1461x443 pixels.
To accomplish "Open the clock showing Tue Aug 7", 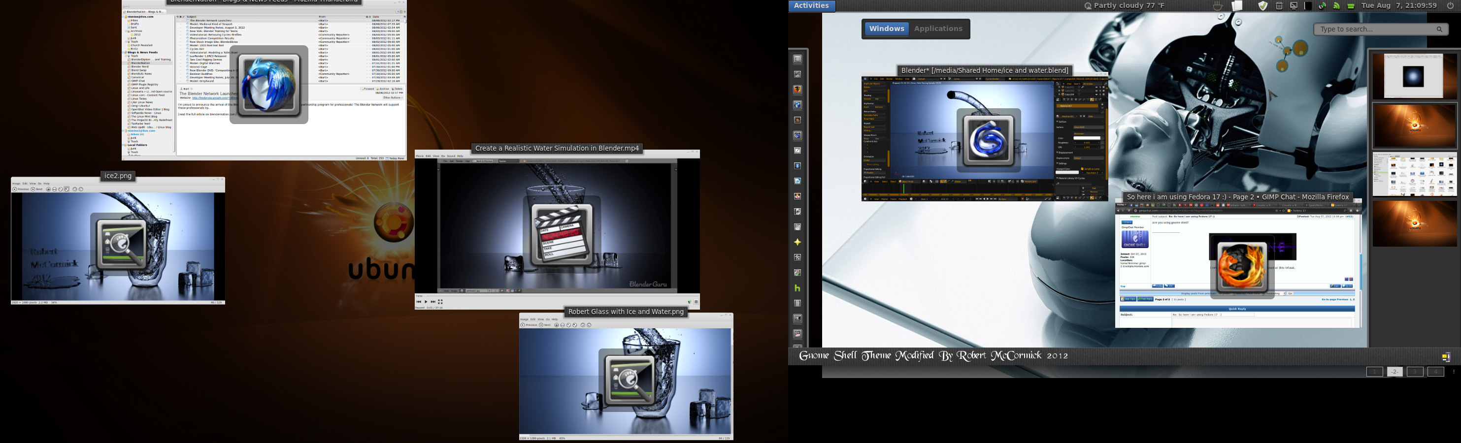I will (1398, 6).
